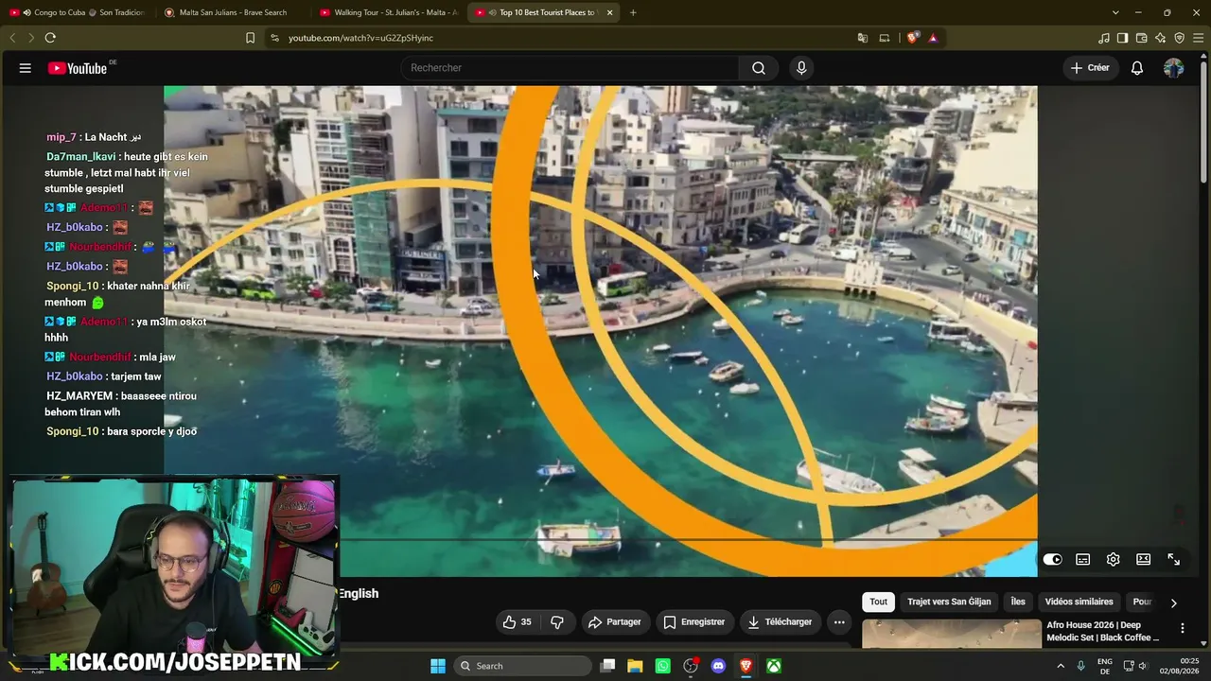Show hidden system tray icons
Screen dimensions: 1211x681
[x=1061, y=666]
